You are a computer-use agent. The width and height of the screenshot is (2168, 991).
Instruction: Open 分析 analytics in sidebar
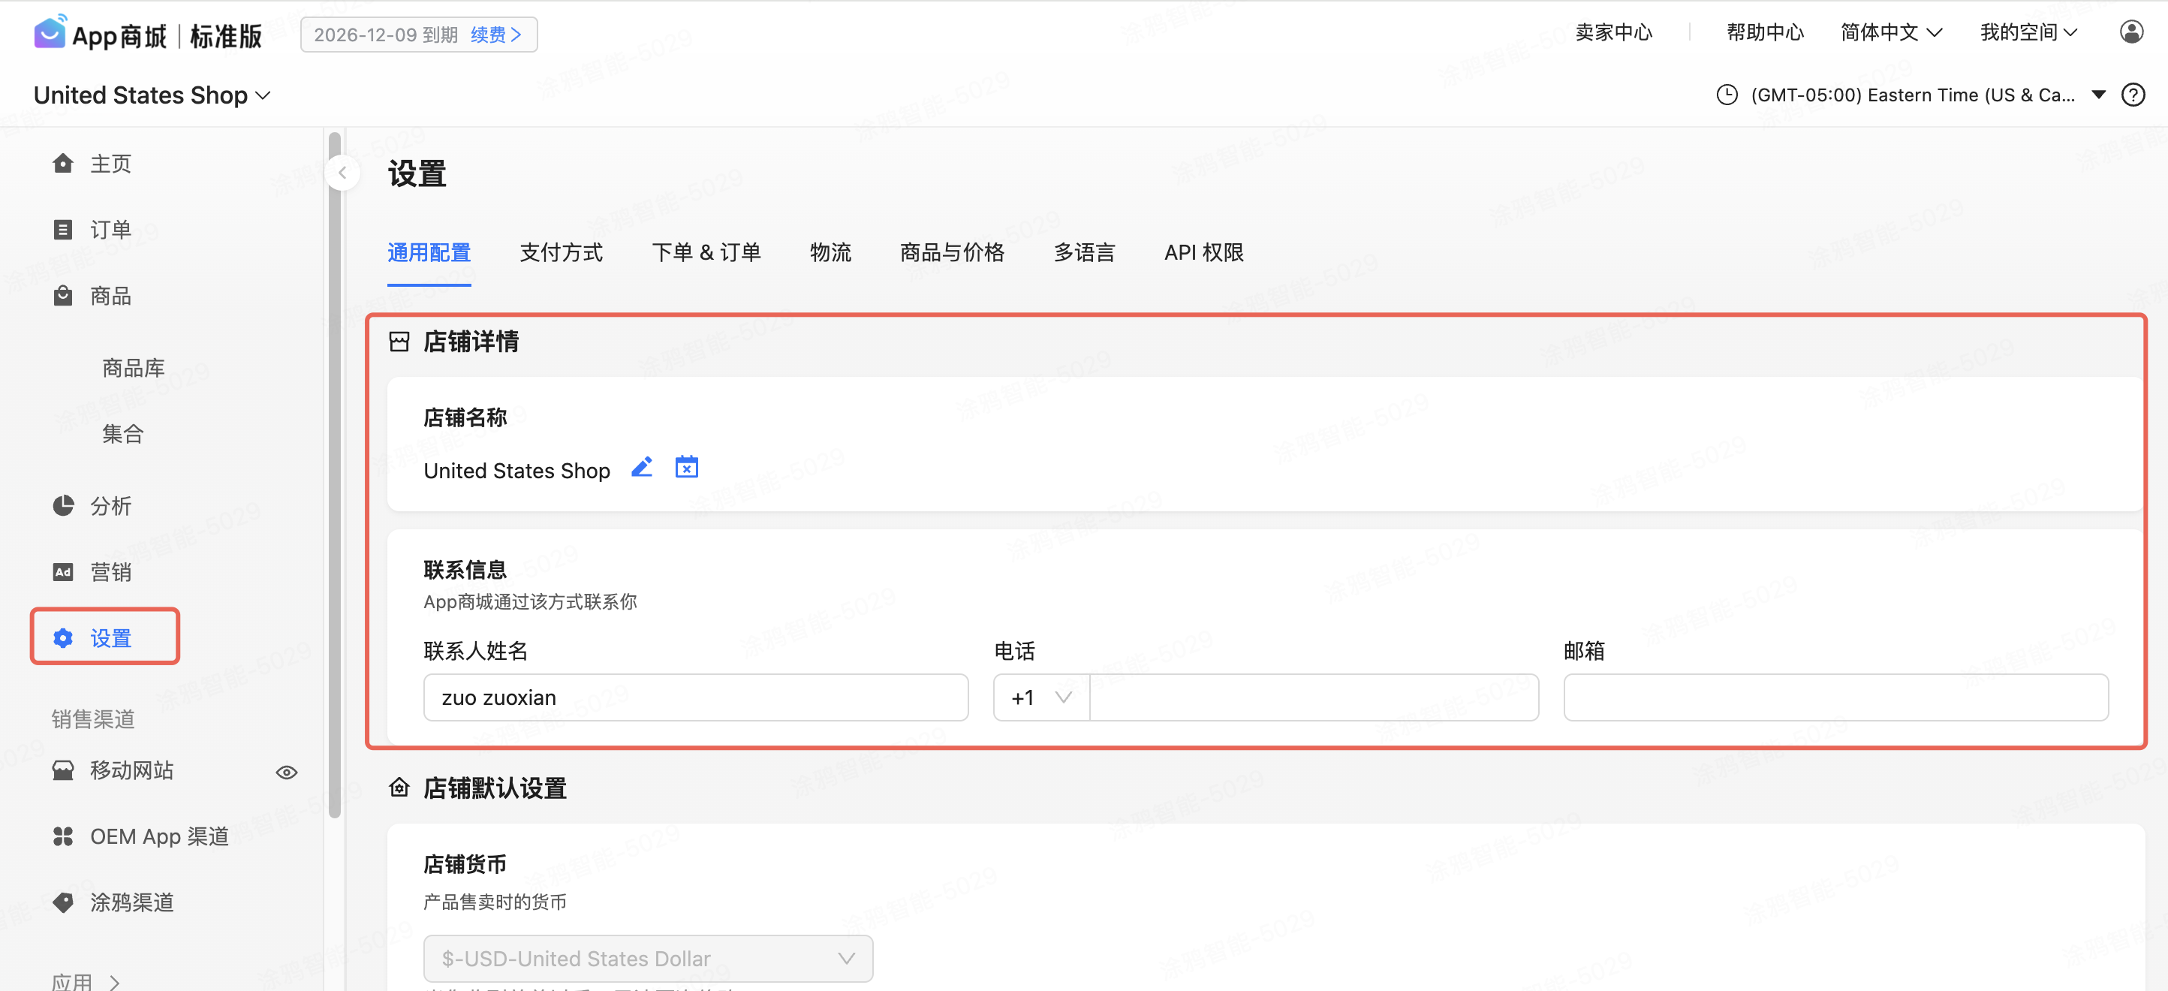pos(110,506)
